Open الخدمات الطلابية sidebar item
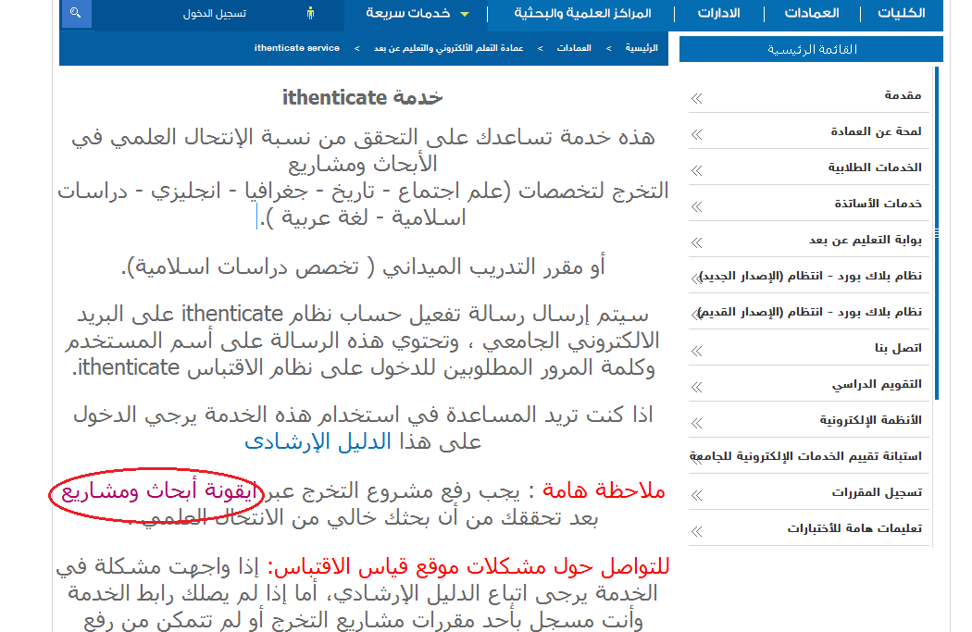The image size is (972, 632). [x=875, y=167]
